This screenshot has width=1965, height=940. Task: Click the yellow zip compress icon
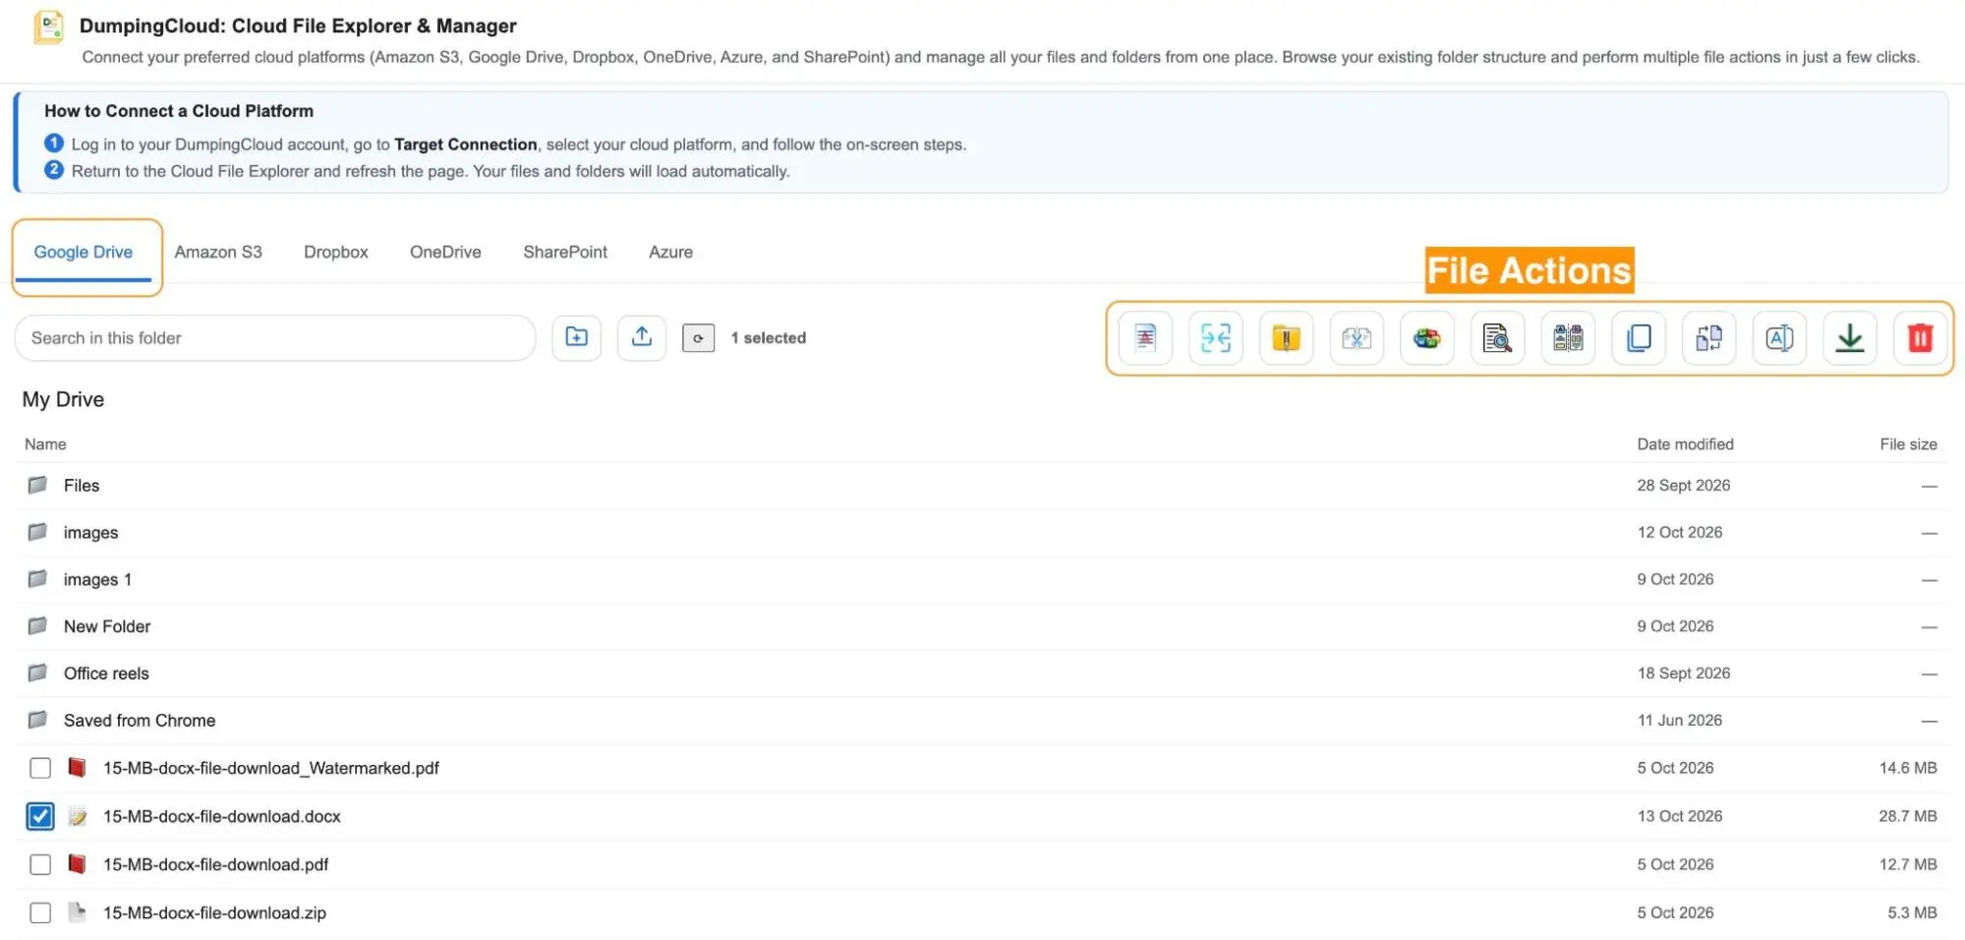tap(1286, 338)
